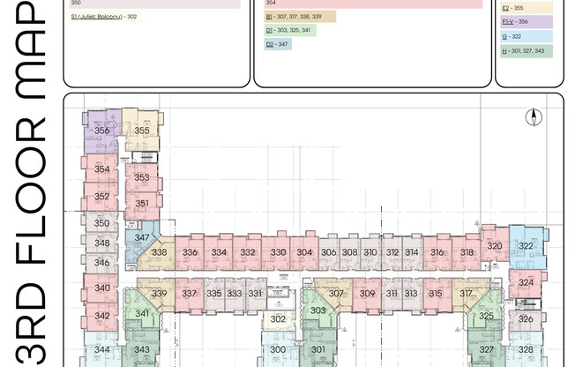Choose unit 351 on the map
Screen dimensions: 575x367
tap(142, 203)
